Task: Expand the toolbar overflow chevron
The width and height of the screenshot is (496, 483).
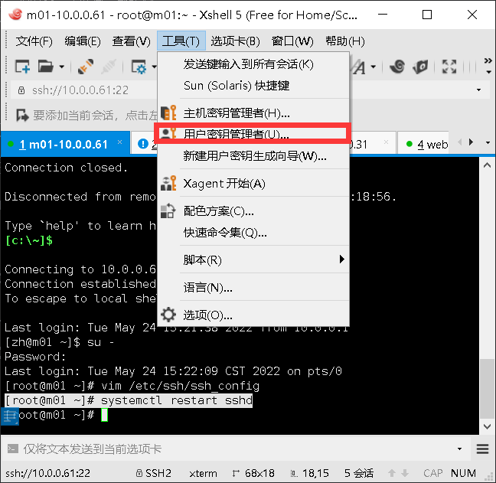Action: coord(488,60)
